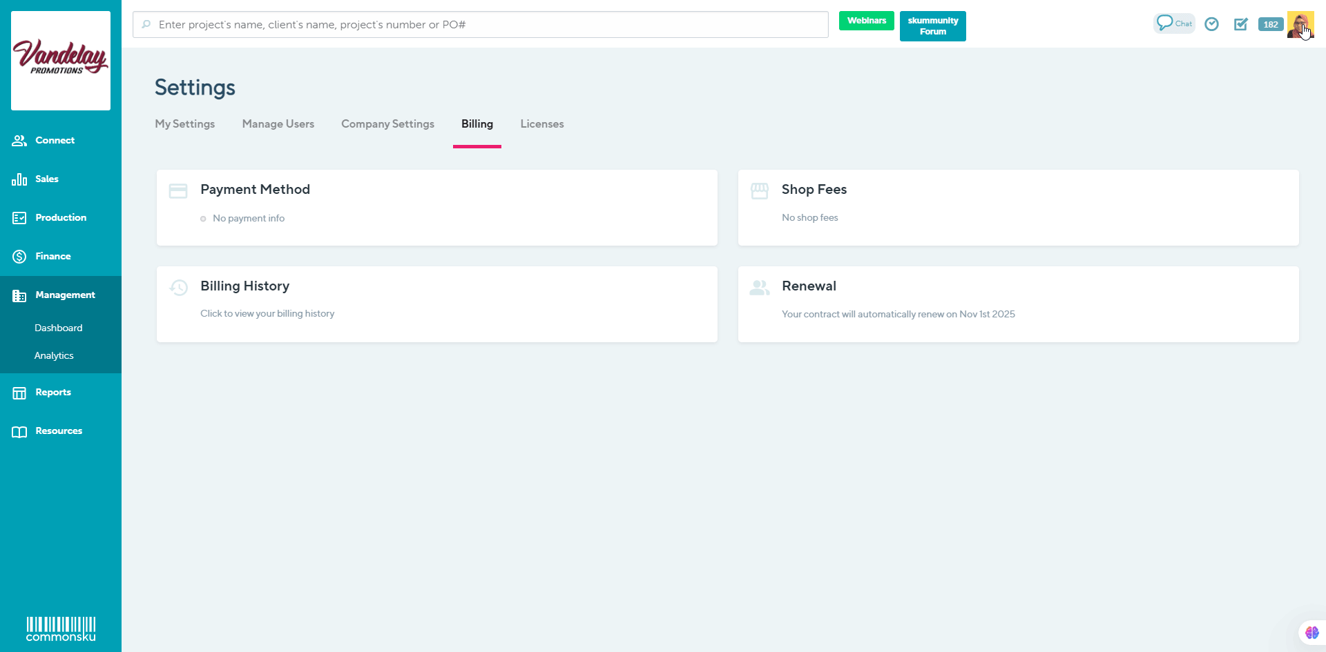Click the project search field
The image size is (1326, 652).
[480, 24]
